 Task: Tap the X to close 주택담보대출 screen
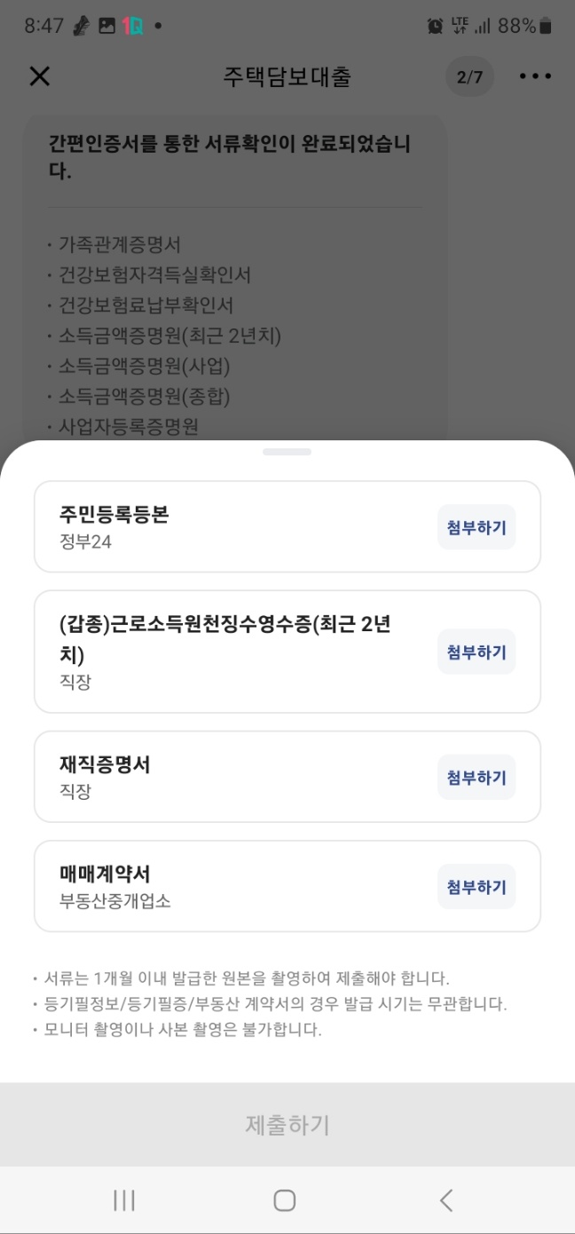(x=39, y=76)
